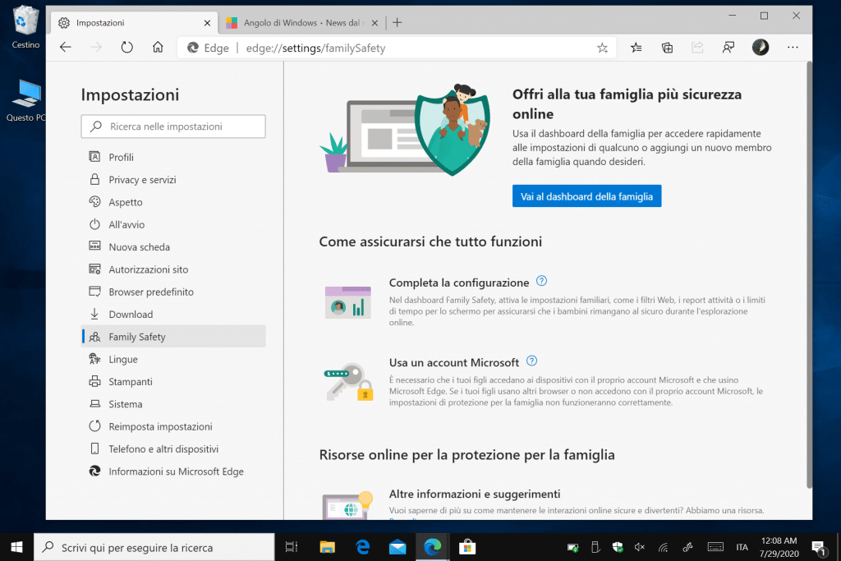Select Aspetto in the settings sidebar
Screen dimensions: 841x561
(x=126, y=202)
